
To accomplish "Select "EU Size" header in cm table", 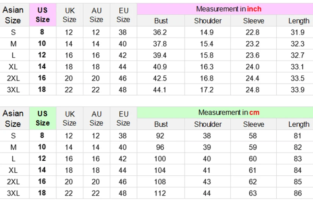I will click(123, 118).
